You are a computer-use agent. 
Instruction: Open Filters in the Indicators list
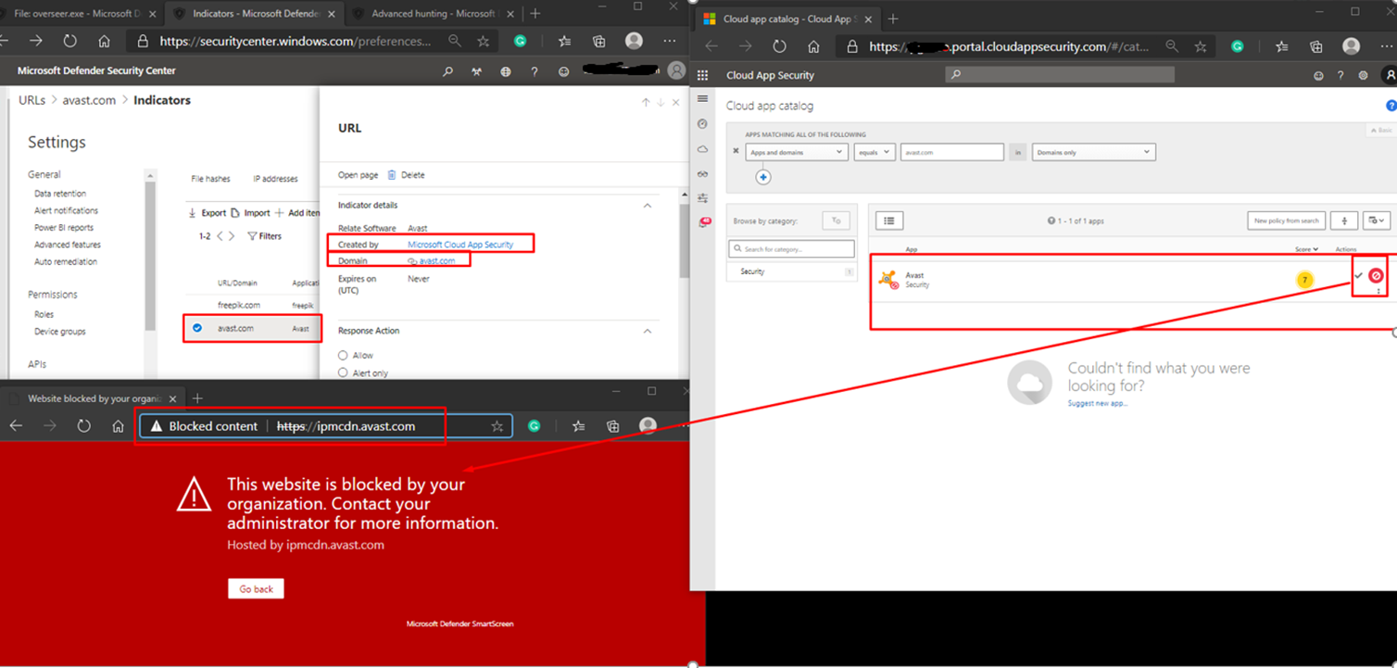pos(265,236)
